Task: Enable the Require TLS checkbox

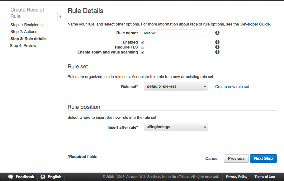Action: tap(143, 47)
